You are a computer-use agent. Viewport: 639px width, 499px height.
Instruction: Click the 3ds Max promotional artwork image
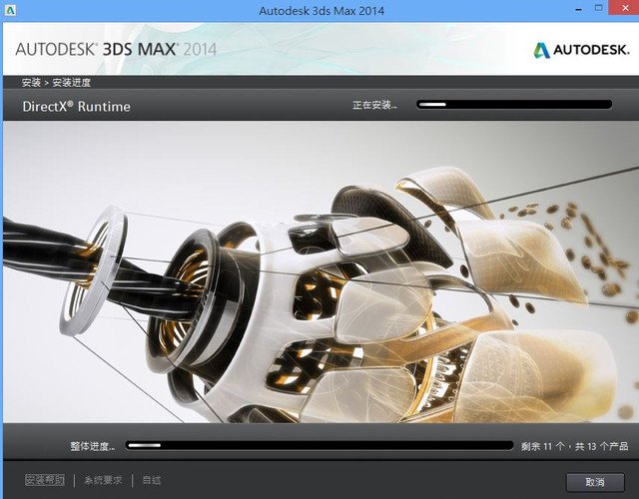(320, 271)
